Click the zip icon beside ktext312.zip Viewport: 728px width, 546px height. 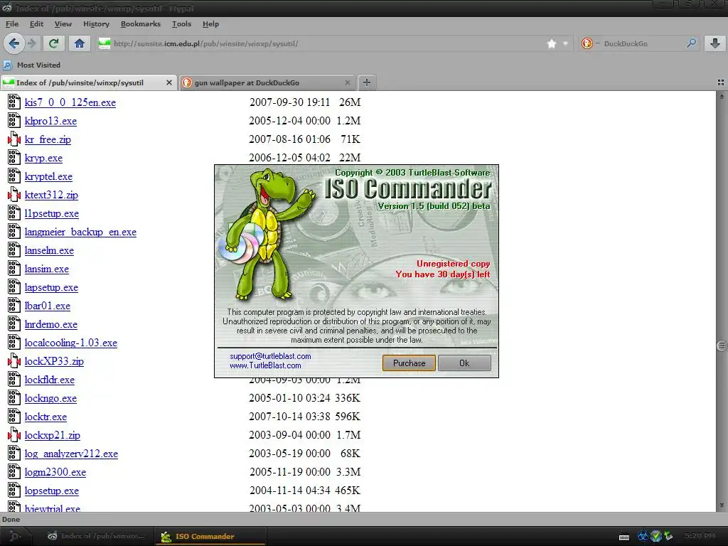coord(14,195)
